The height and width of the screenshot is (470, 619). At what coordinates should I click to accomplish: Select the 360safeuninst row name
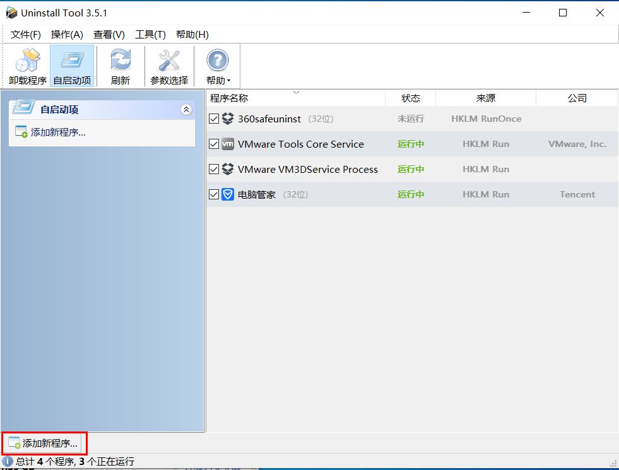[269, 119]
